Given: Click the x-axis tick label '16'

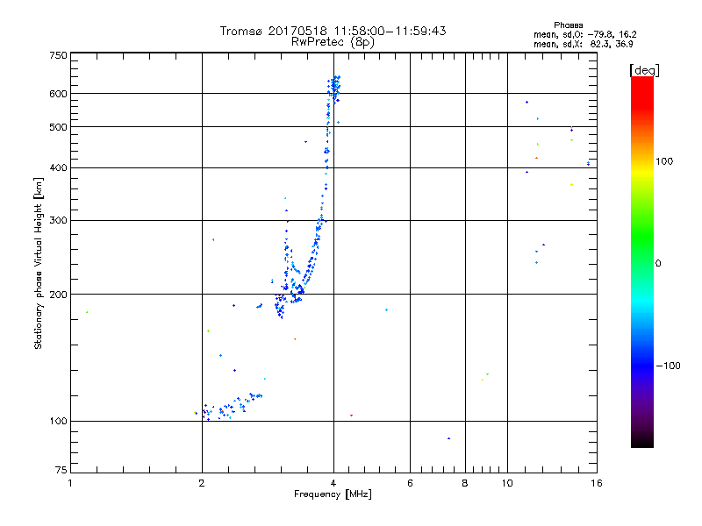Looking at the screenshot, I should [597, 483].
